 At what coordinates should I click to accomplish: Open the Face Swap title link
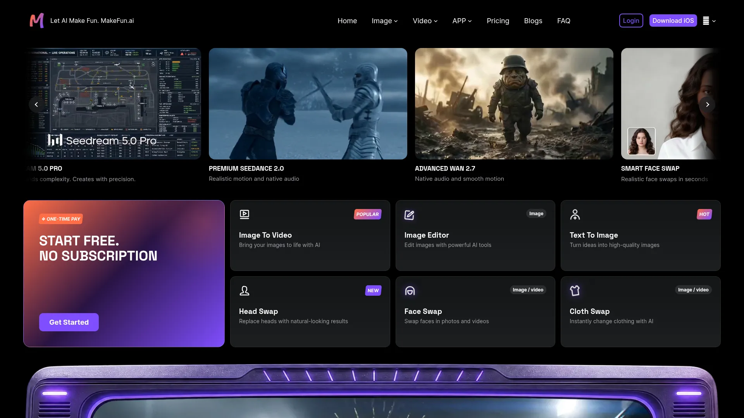pyautogui.click(x=423, y=312)
